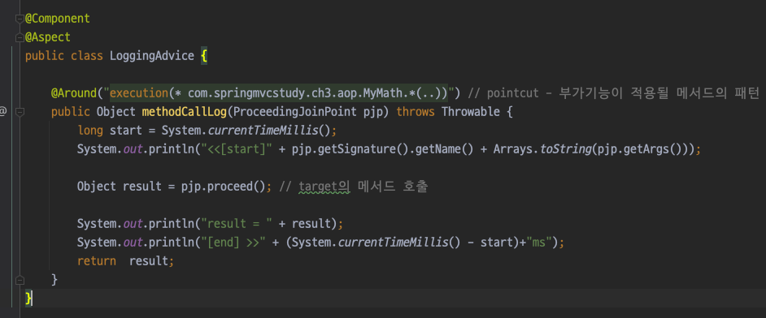Image resolution: width=766 pixels, height=318 pixels.
Task: Click the methodCallLog method name
Action: tap(184, 112)
